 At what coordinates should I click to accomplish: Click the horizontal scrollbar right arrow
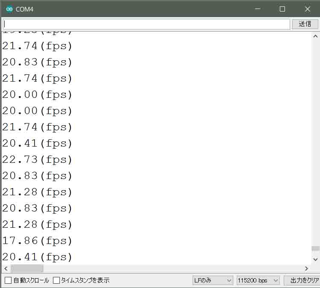(306, 268)
